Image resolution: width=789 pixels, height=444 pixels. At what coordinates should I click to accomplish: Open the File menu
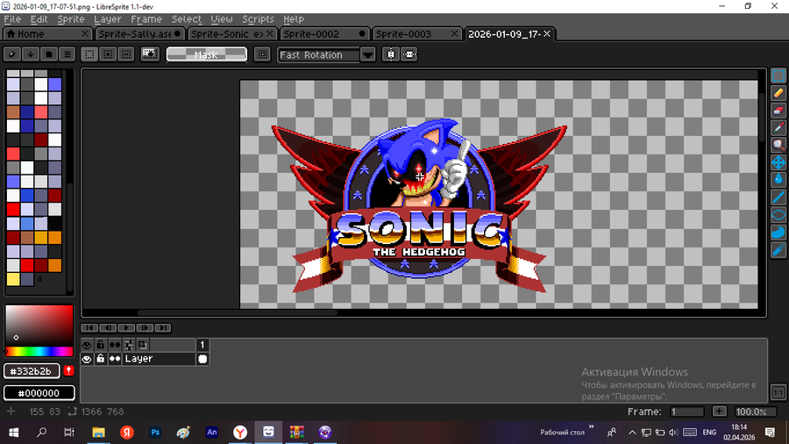(x=12, y=19)
